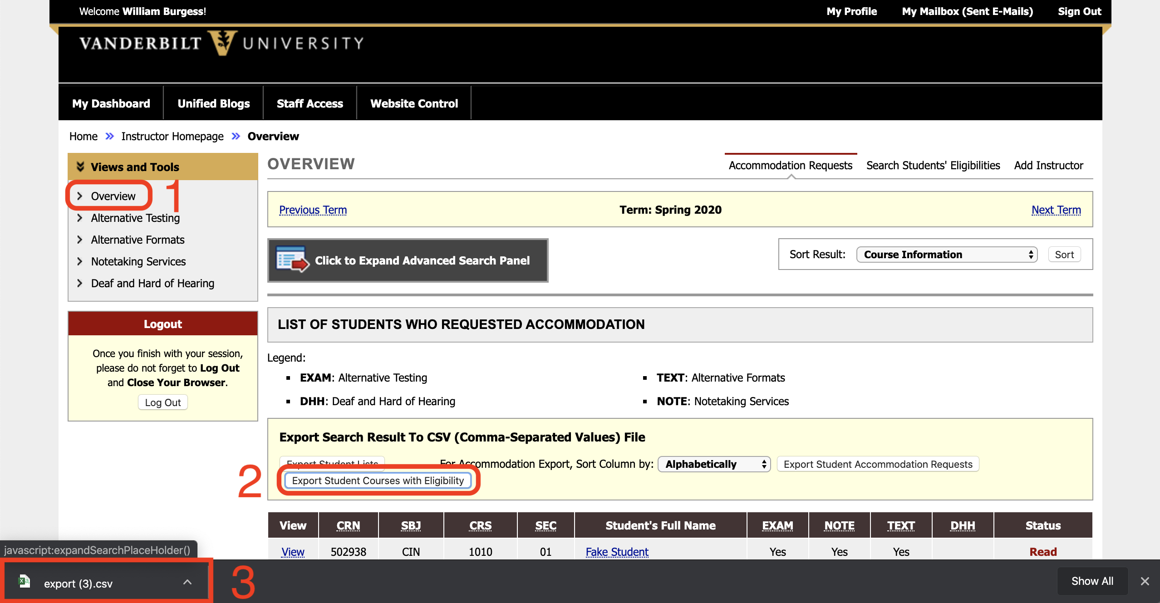
Task: Click the arrow icon beside Deaf and Hard of Hearing
Action: click(80, 283)
